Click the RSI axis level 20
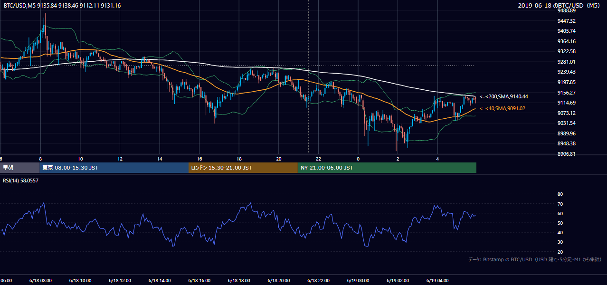Screen dimensions: 607x285 pyautogui.click(x=560, y=252)
